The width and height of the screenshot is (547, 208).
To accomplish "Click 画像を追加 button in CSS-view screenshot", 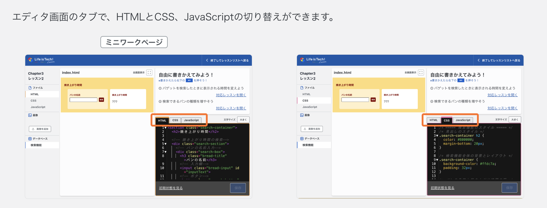I will (312, 129).
